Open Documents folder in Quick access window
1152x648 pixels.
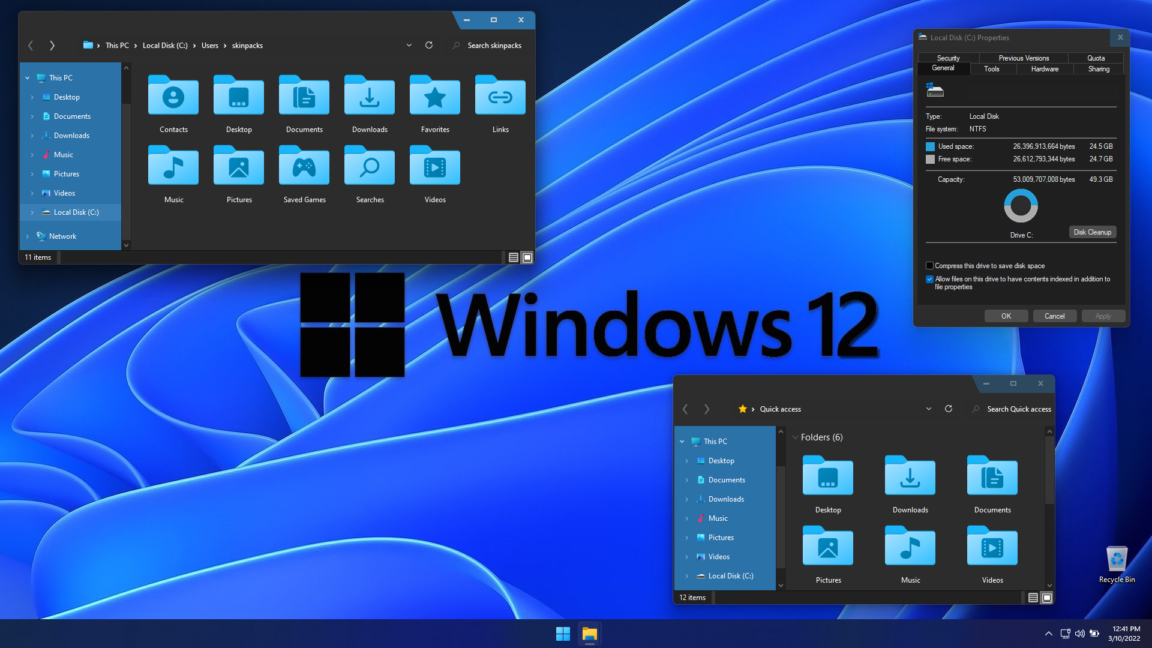[992, 484]
